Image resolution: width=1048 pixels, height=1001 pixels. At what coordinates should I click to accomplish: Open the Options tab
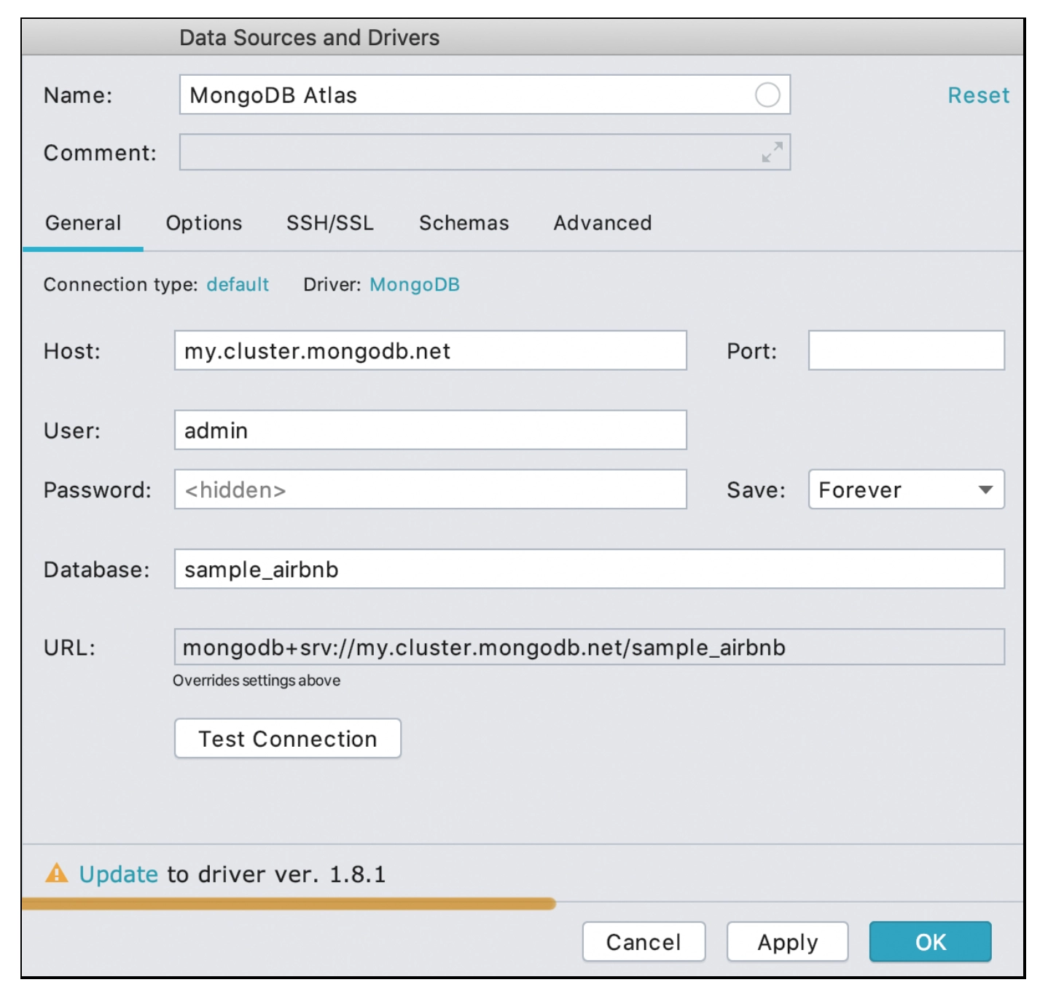point(204,223)
